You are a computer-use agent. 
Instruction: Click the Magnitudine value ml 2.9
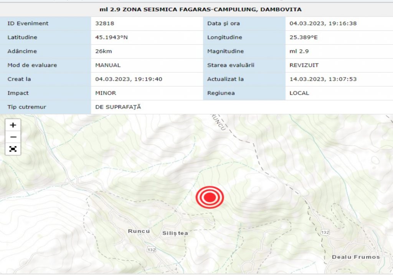point(299,51)
